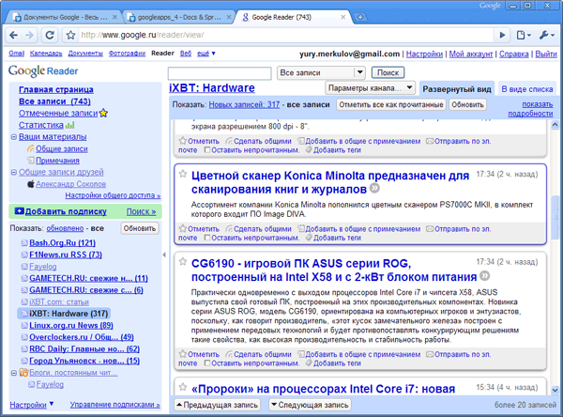
Task: Open the ещё dropdown in top bar
Action: pos(205,54)
